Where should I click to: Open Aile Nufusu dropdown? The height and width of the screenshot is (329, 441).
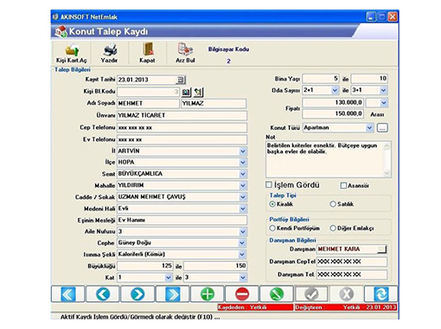tap(243, 232)
